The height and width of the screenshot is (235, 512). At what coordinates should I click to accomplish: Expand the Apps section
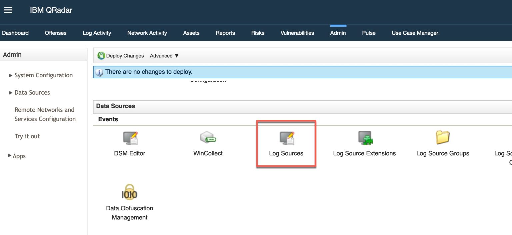(x=19, y=156)
